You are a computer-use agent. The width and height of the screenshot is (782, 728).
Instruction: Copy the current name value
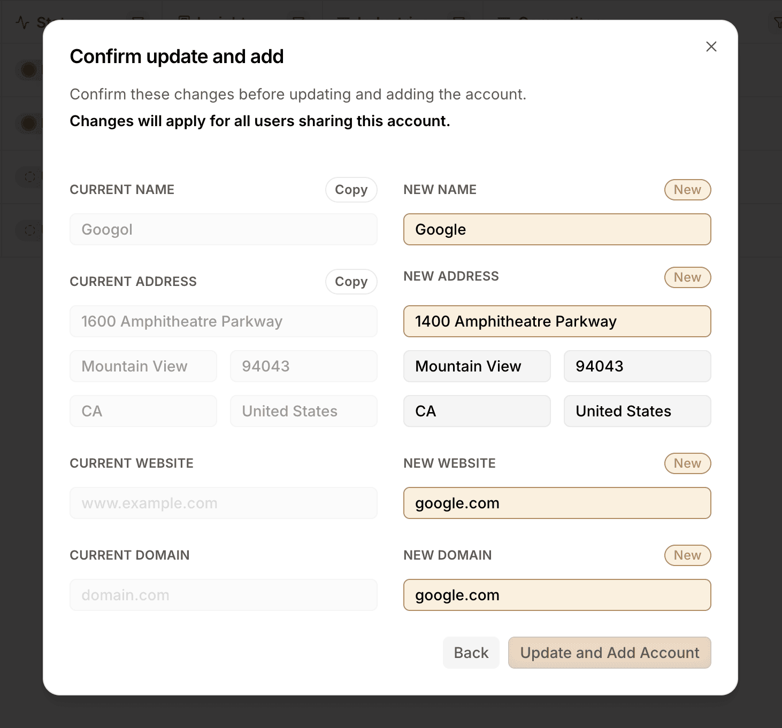[x=351, y=190]
